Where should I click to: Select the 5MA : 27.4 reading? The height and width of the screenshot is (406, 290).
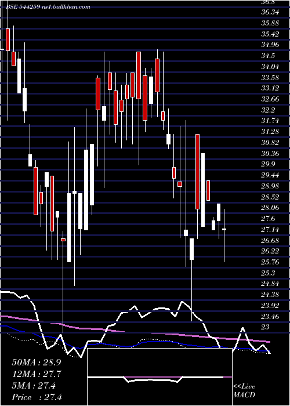[x=34, y=386]
